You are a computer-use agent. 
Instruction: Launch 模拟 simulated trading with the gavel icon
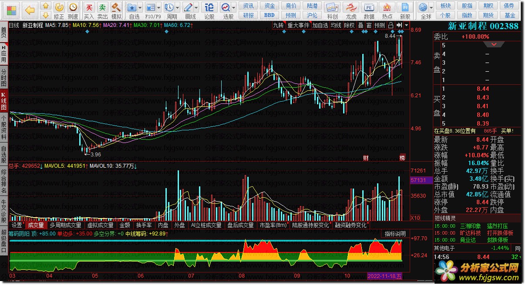point(116,10)
